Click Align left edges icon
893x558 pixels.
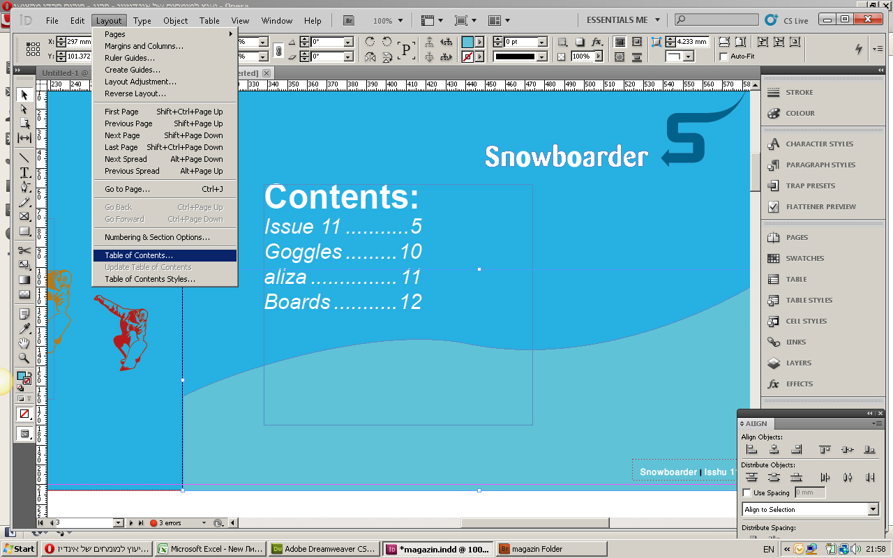[x=751, y=450]
